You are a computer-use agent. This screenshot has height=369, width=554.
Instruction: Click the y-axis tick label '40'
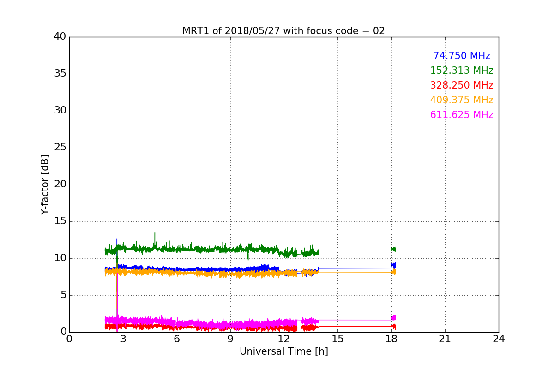click(60, 37)
